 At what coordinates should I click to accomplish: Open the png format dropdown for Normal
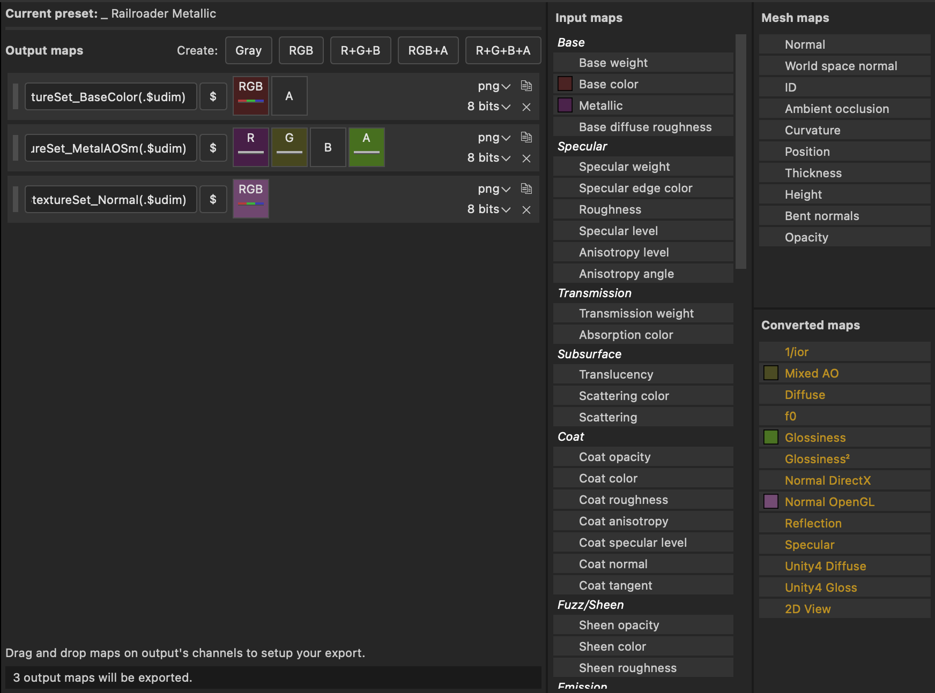tap(494, 189)
